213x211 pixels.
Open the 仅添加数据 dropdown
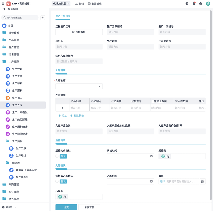tap(61, 4)
